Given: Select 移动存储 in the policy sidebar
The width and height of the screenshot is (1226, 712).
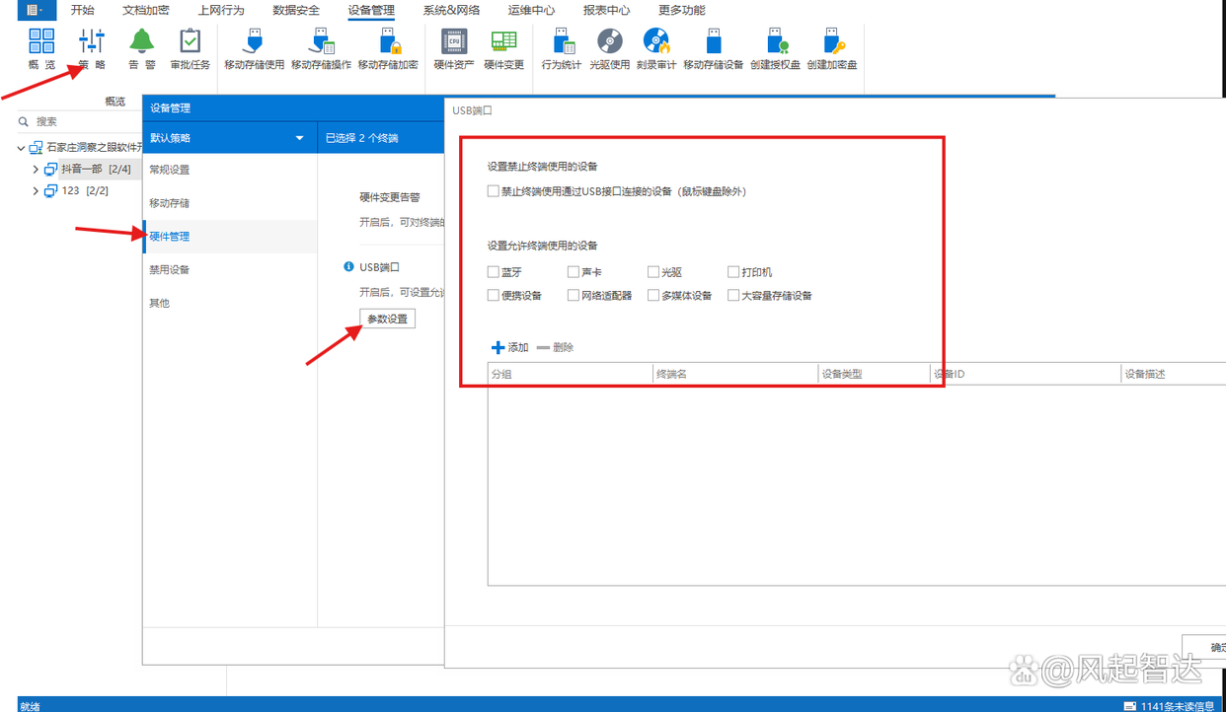Looking at the screenshot, I should [230, 203].
